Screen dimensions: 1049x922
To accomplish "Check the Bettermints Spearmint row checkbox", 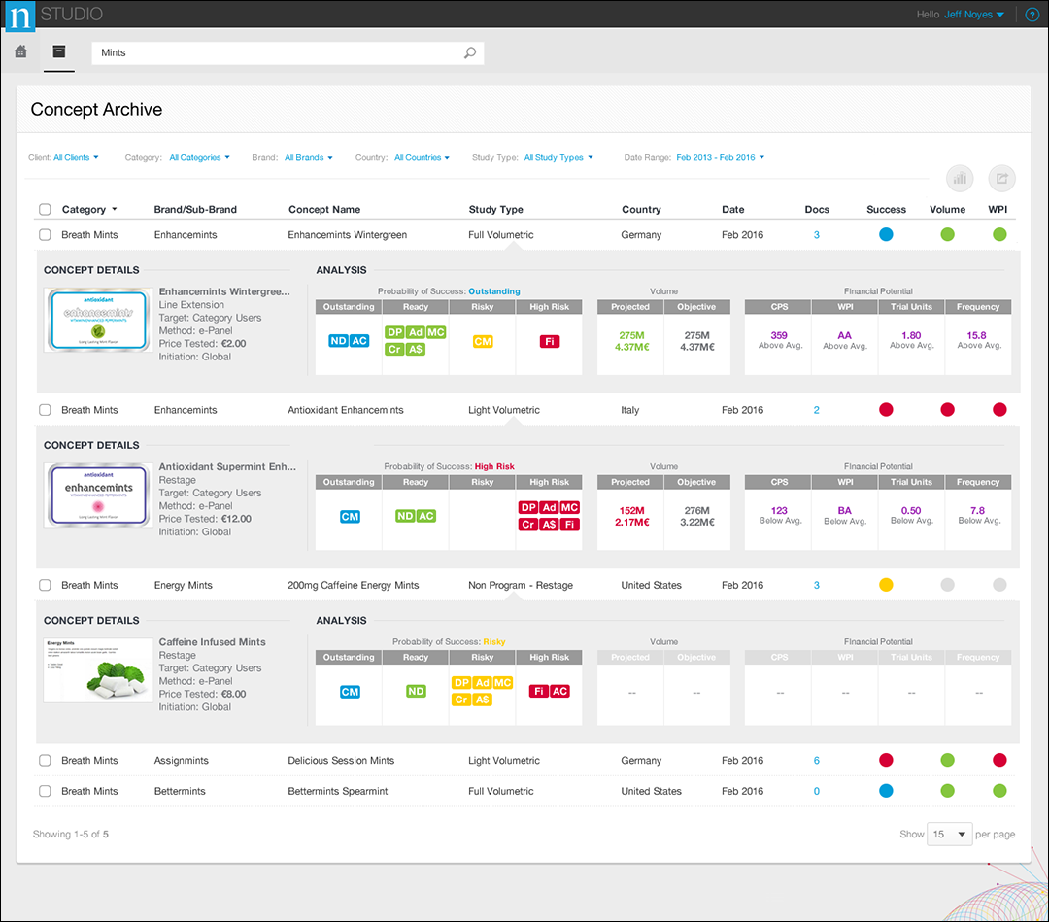I will click(x=45, y=791).
